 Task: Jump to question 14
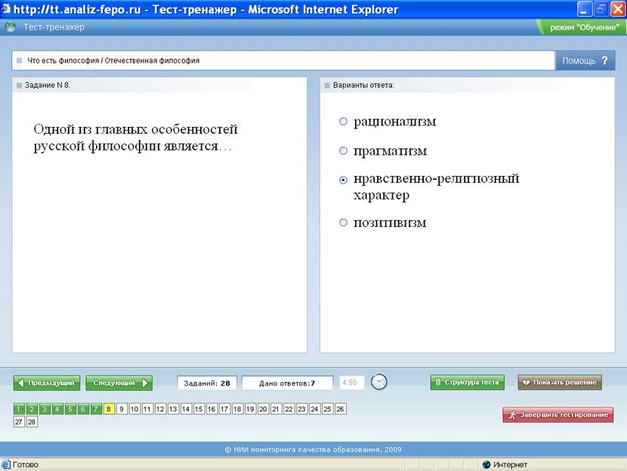[186, 409]
